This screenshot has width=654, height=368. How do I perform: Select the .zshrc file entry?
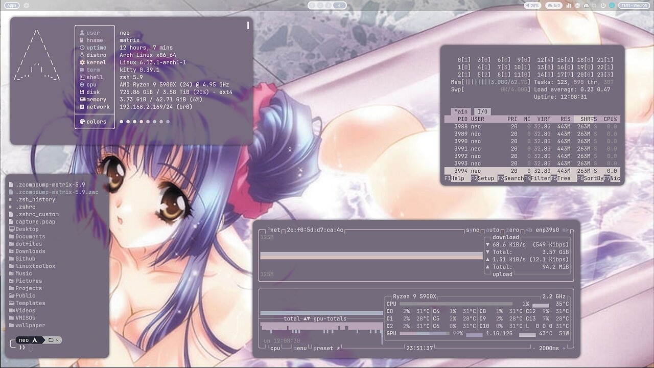[x=26, y=207]
